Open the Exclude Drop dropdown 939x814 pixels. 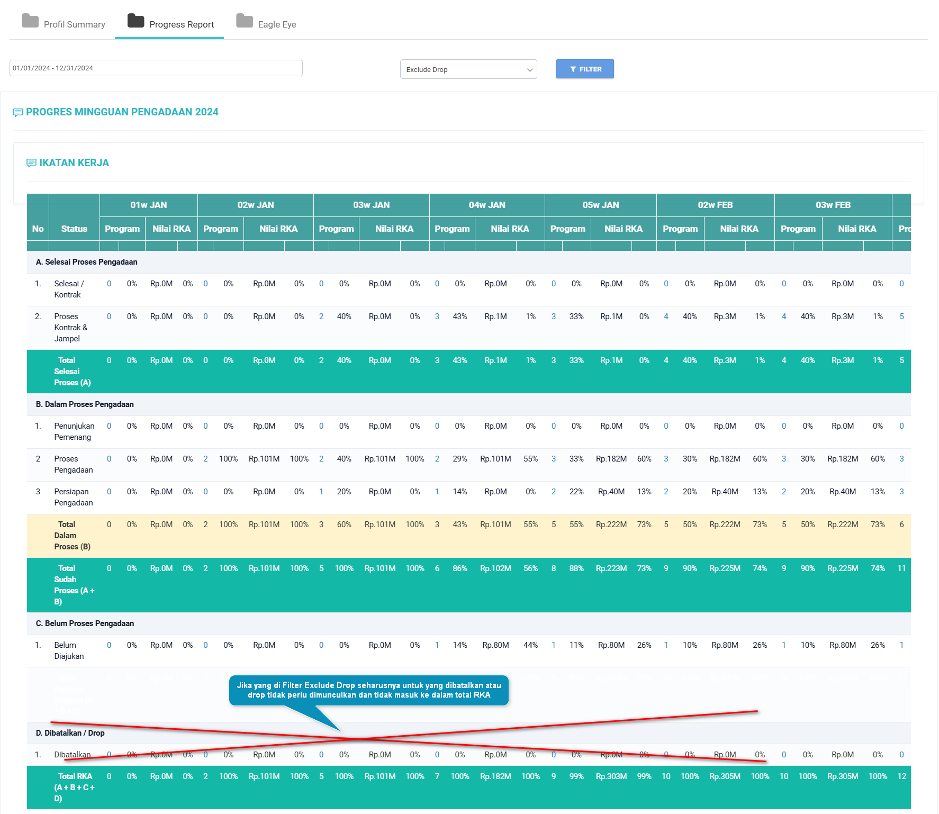click(x=468, y=69)
